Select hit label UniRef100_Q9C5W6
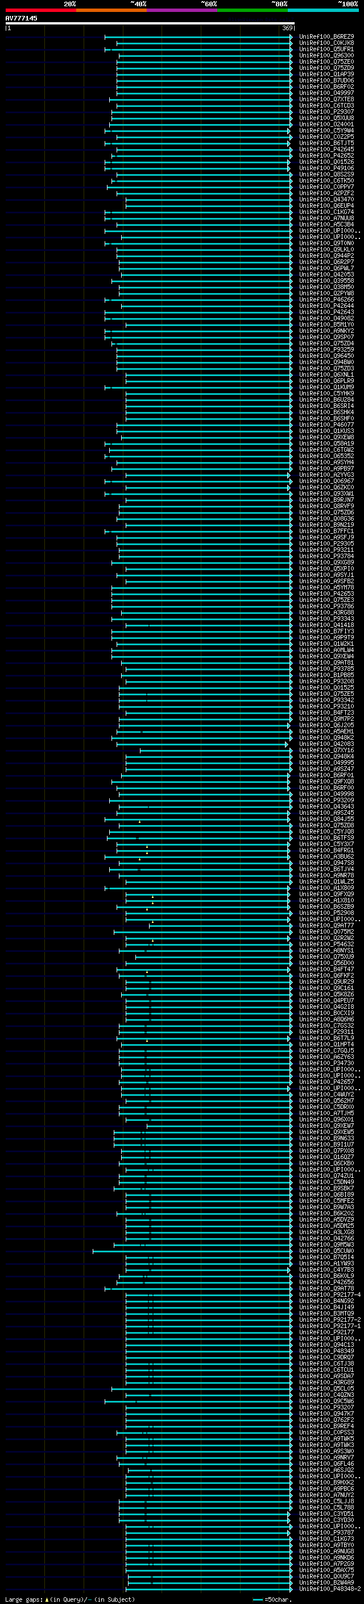Viewport: 364px width, 1604px height. (326, 1401)
